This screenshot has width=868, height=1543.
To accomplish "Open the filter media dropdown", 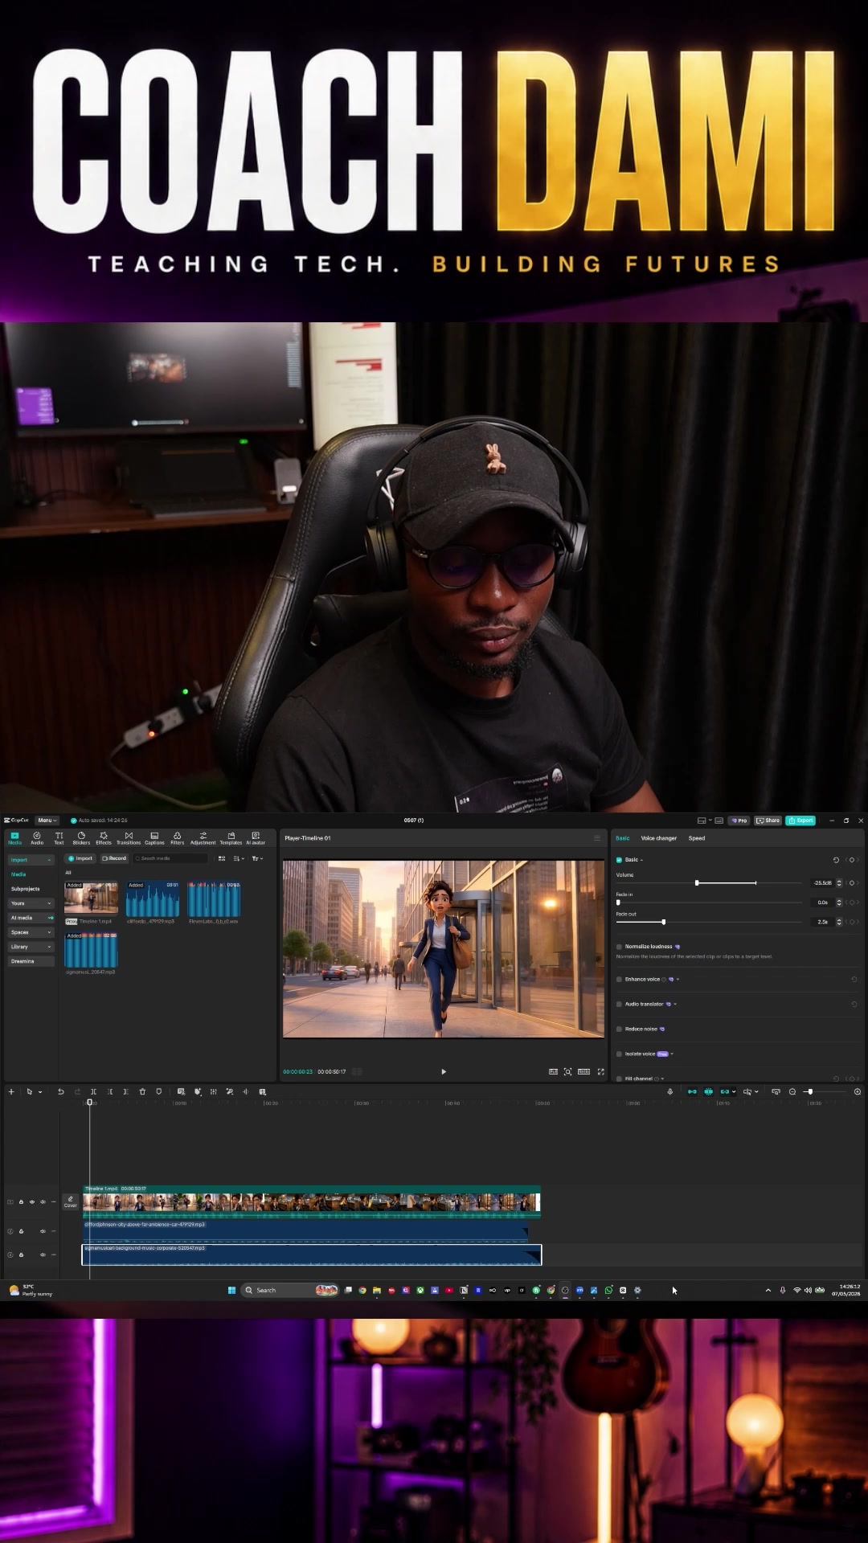I will [x=257, y=859].
